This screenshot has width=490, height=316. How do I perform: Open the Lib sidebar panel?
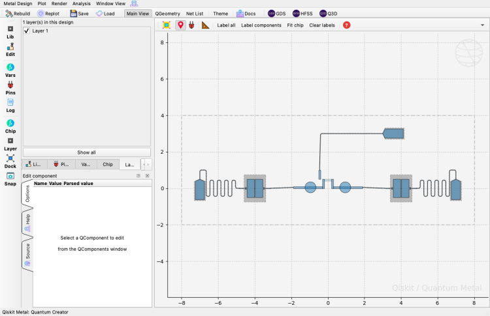(10, 32)
